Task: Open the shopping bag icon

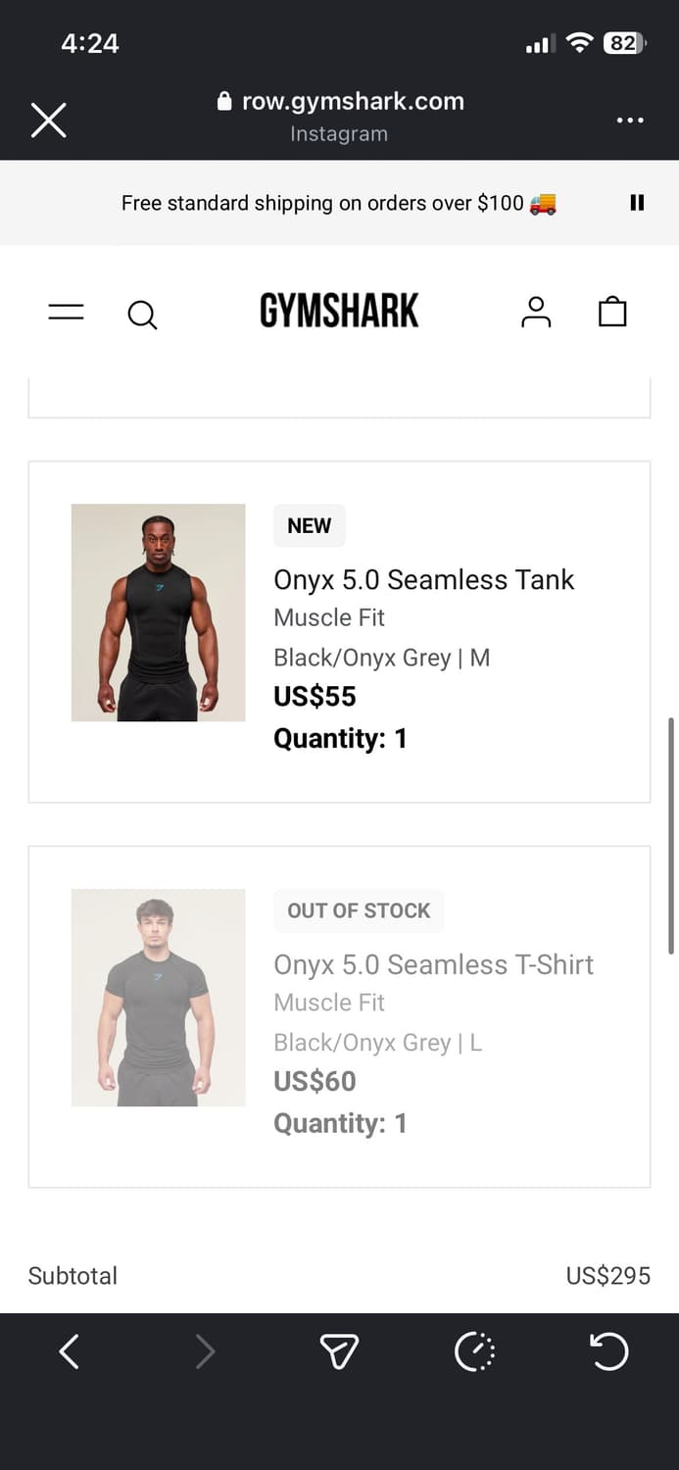Action: pos(612,312)
